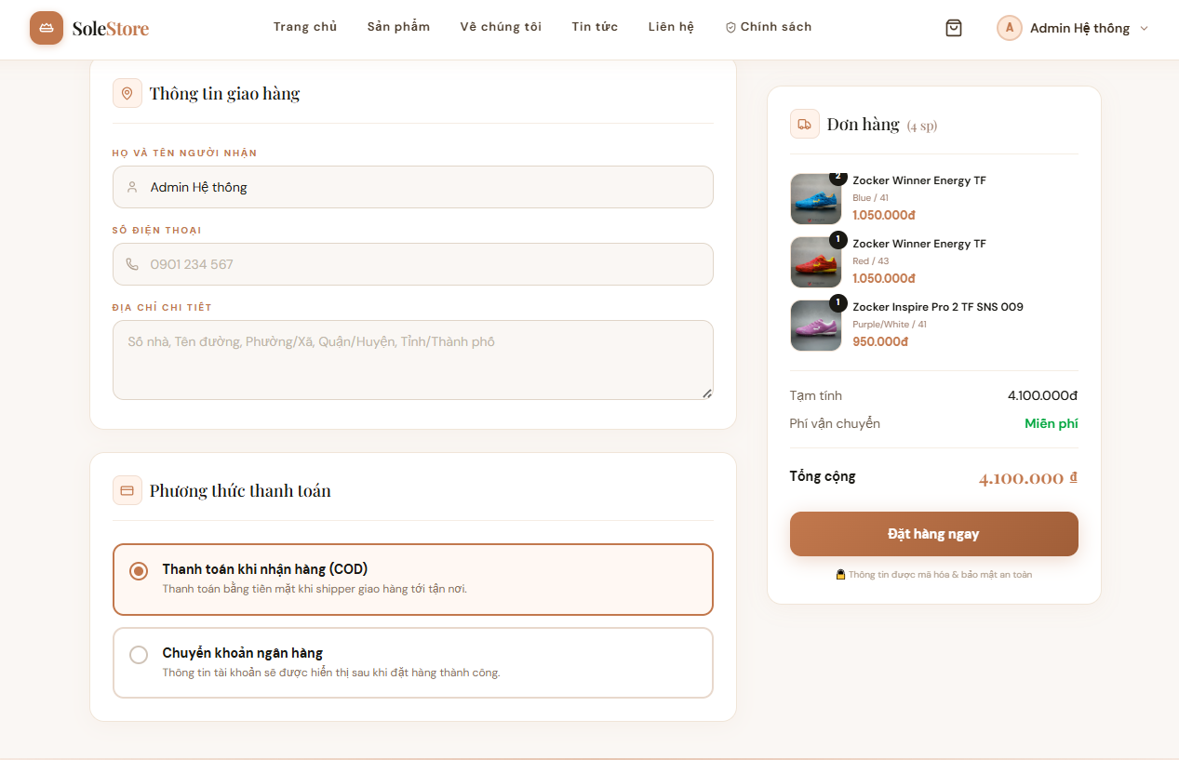Click the Thông tin giao hàng heading
The image size is (1179, 760).
coord(224,93)
